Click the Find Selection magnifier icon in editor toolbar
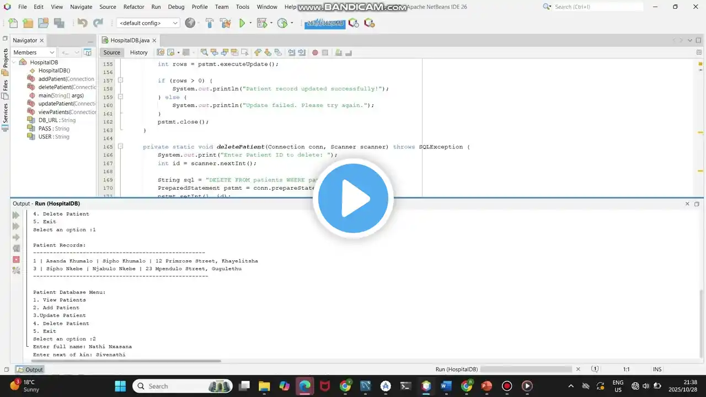The width and height of the screenshot is (706, 397). (204, 52)
